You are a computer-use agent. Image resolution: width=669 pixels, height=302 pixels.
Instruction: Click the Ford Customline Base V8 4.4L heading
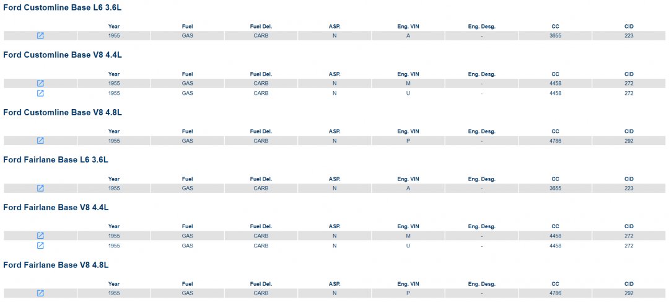62,55
